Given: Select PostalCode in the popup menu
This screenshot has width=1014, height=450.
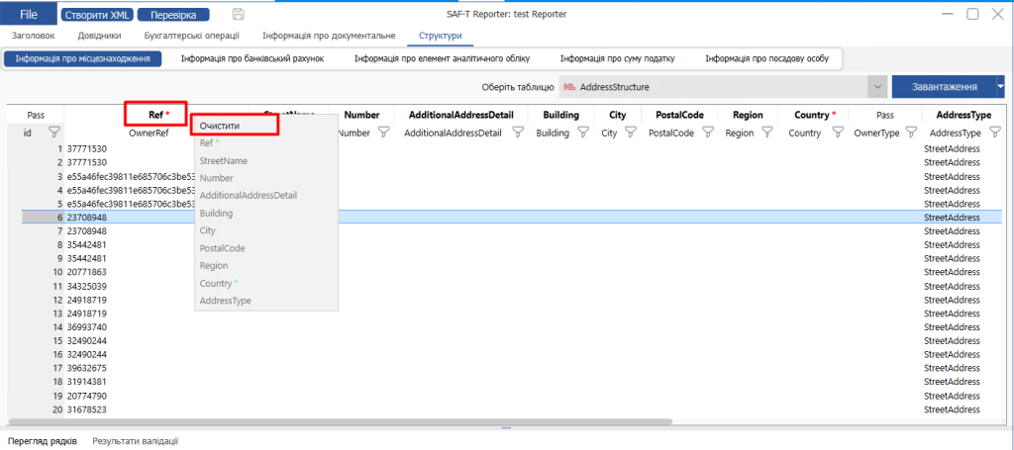Looking at the screenshot, I should [222, 248].
